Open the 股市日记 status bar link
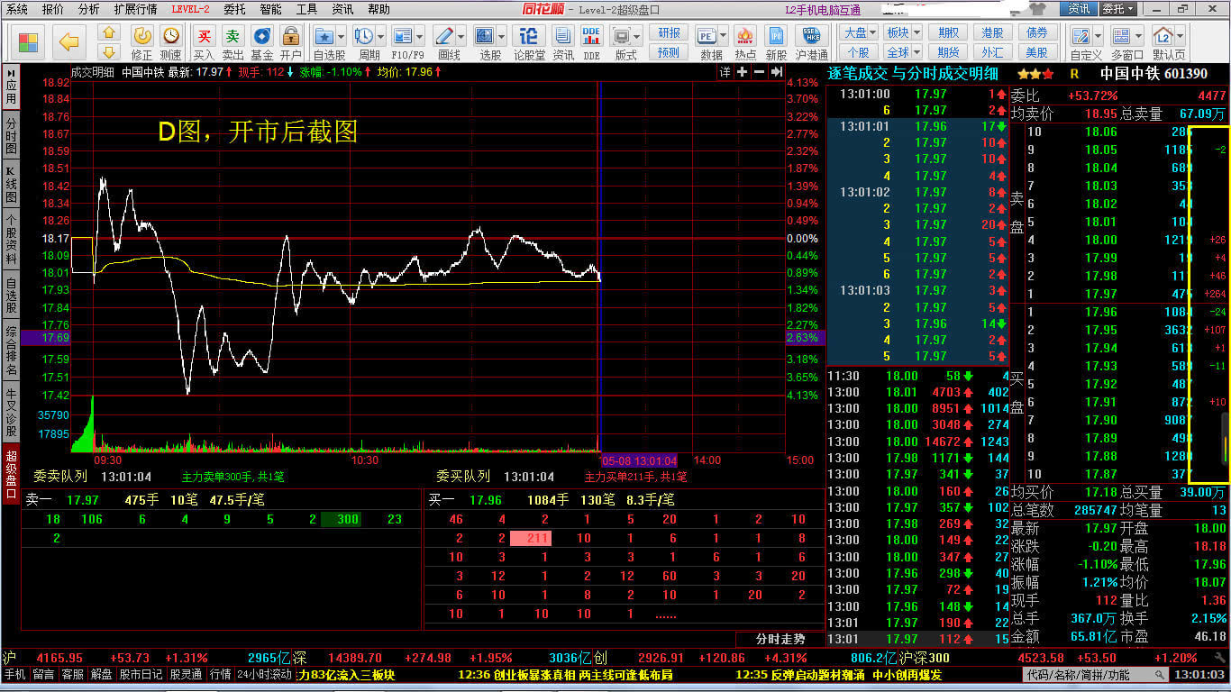The width and height of the screenshot is (1231, 692). coord(141,674)
